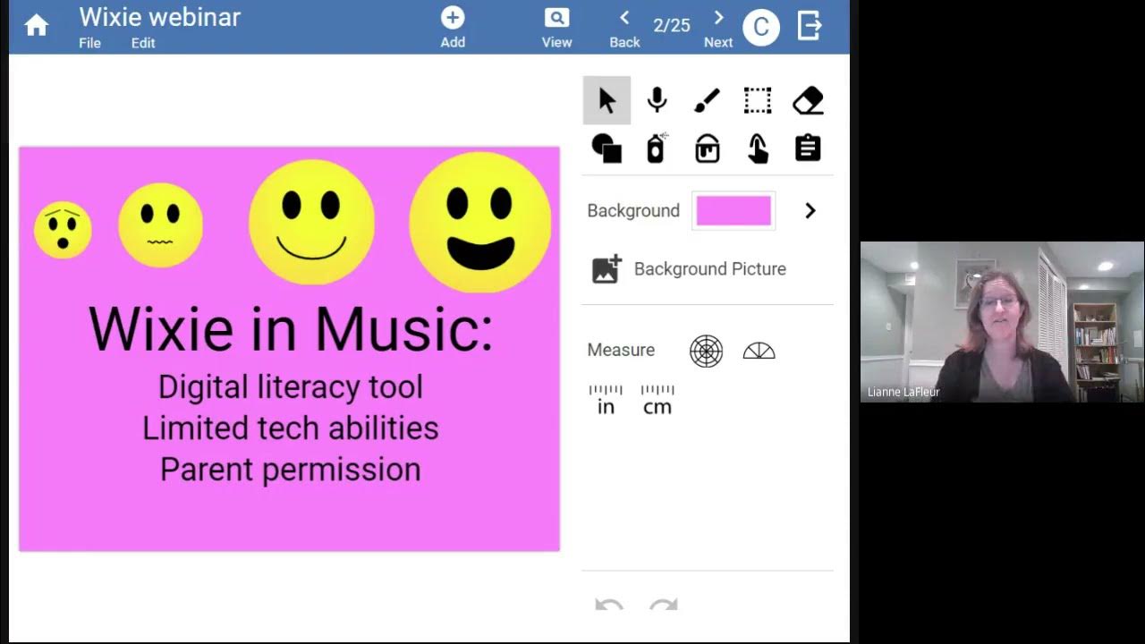Open the File menu

pos(89,43)
